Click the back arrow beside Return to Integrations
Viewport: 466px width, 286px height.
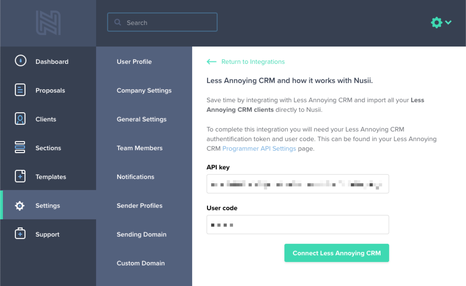[x=211, y=62]
